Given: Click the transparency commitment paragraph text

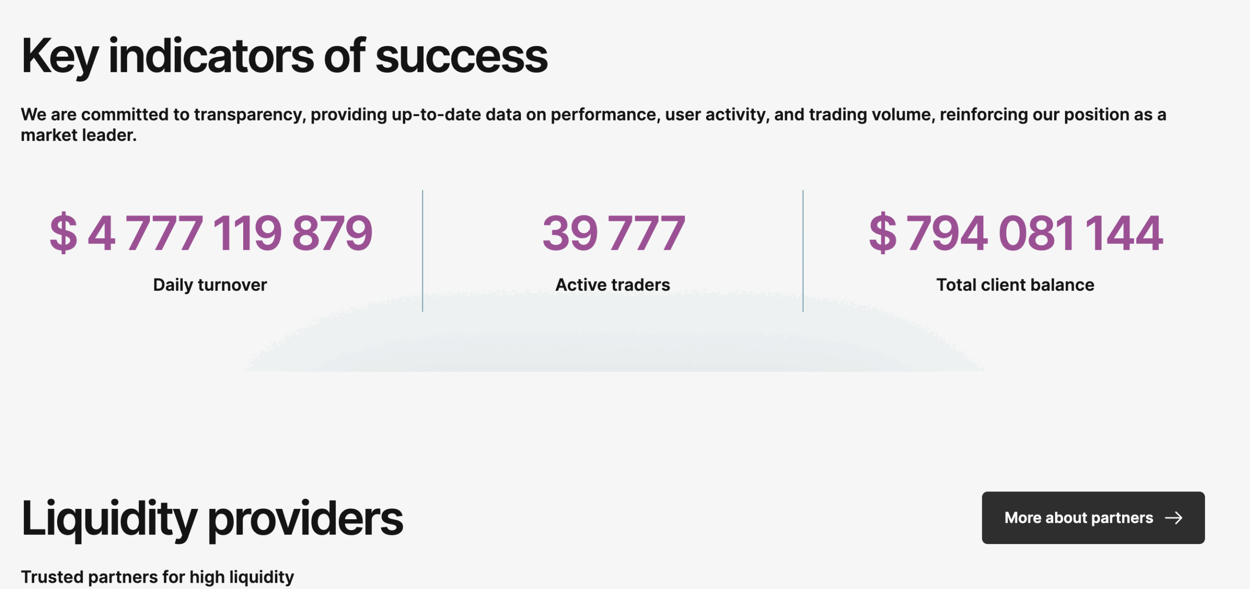Looking at the screenshot, I should [x=593, y=124].
